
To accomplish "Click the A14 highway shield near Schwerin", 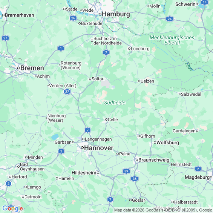I will pos(205,2).
